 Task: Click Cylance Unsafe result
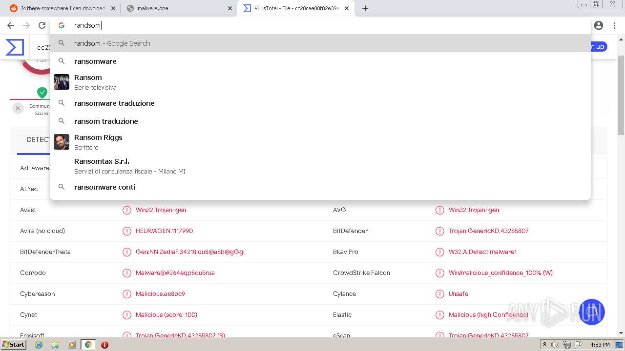[x=458, y=294]
